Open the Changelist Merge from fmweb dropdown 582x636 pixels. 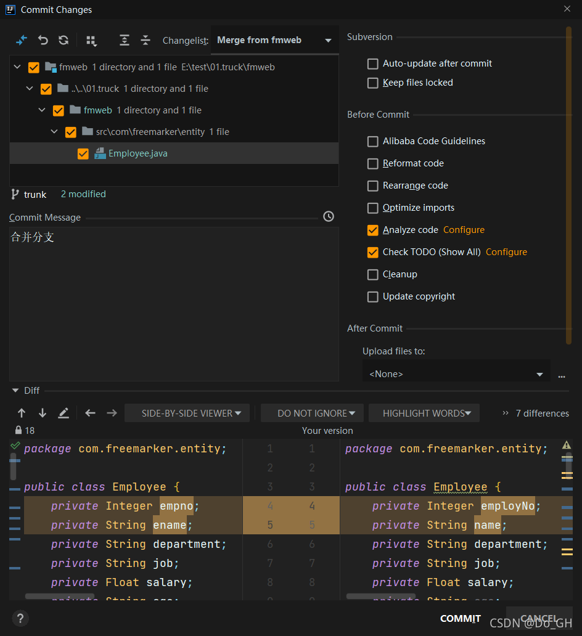click(275, 40)
